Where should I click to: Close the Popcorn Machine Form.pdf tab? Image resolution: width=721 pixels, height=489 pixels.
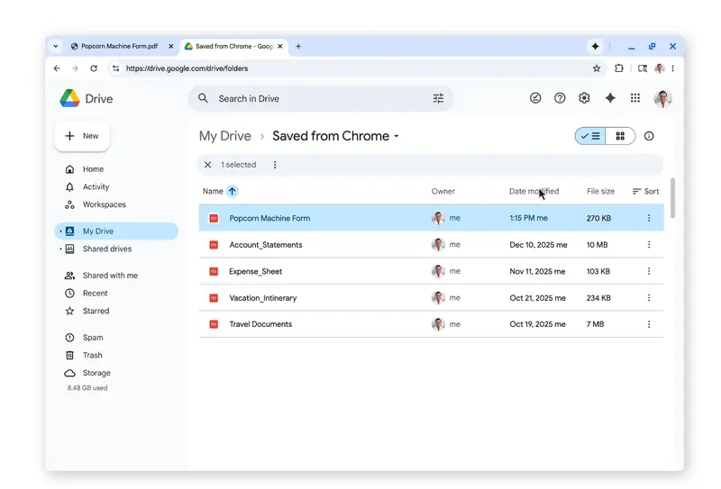[170, 47]
